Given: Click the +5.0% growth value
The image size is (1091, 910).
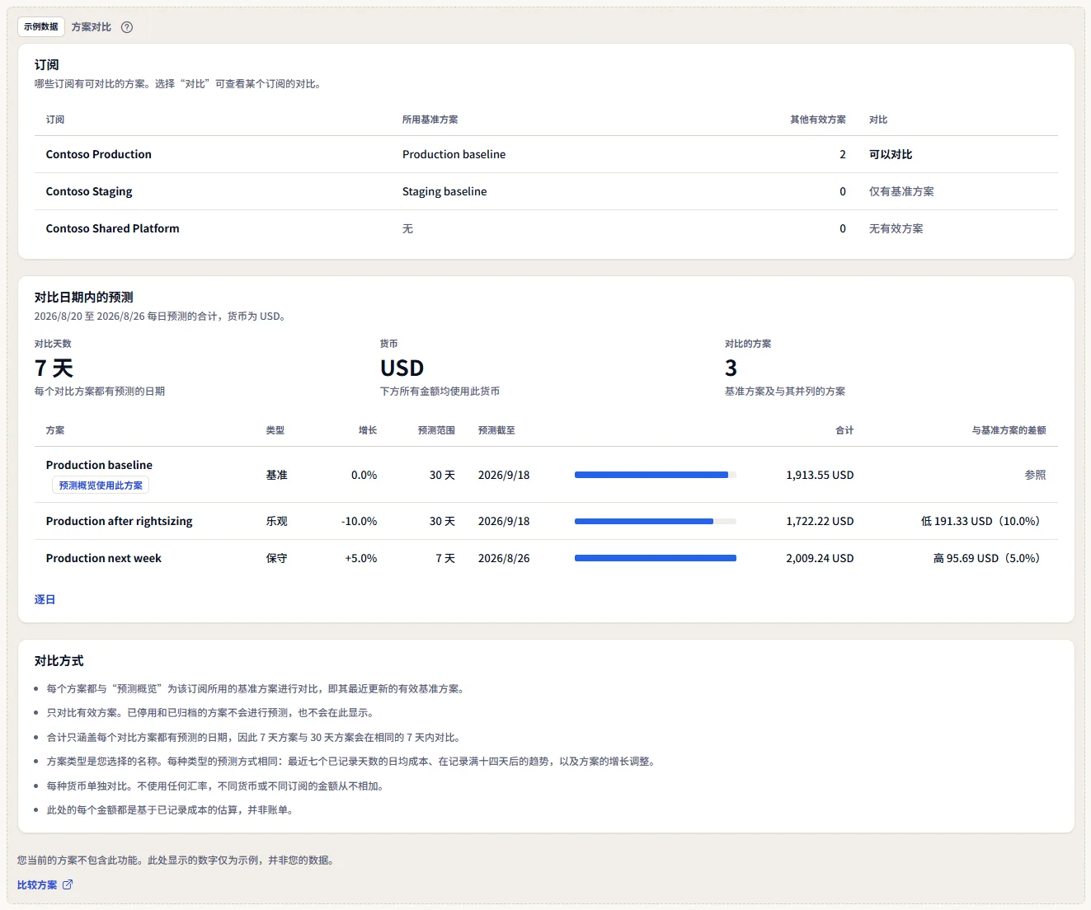Looking at the screenshot, I should 360,558.
